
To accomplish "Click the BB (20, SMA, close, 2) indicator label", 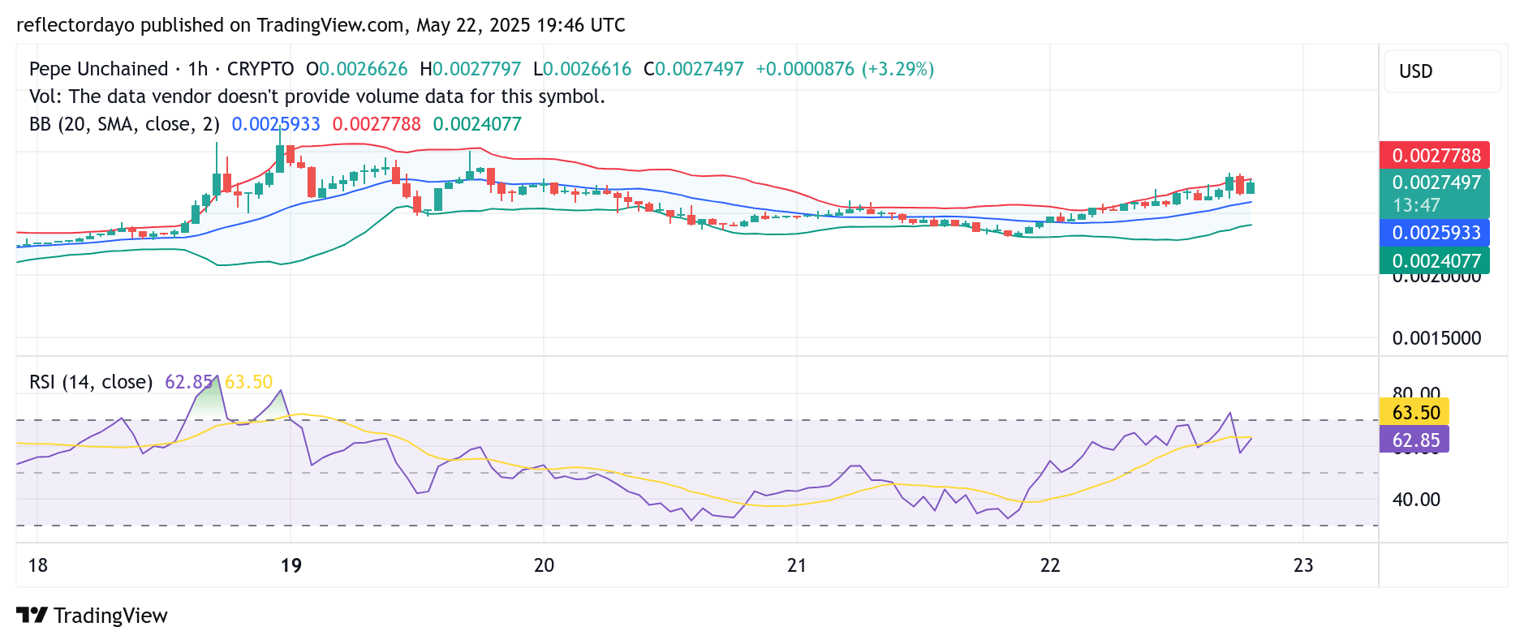I will pos(124,124).
